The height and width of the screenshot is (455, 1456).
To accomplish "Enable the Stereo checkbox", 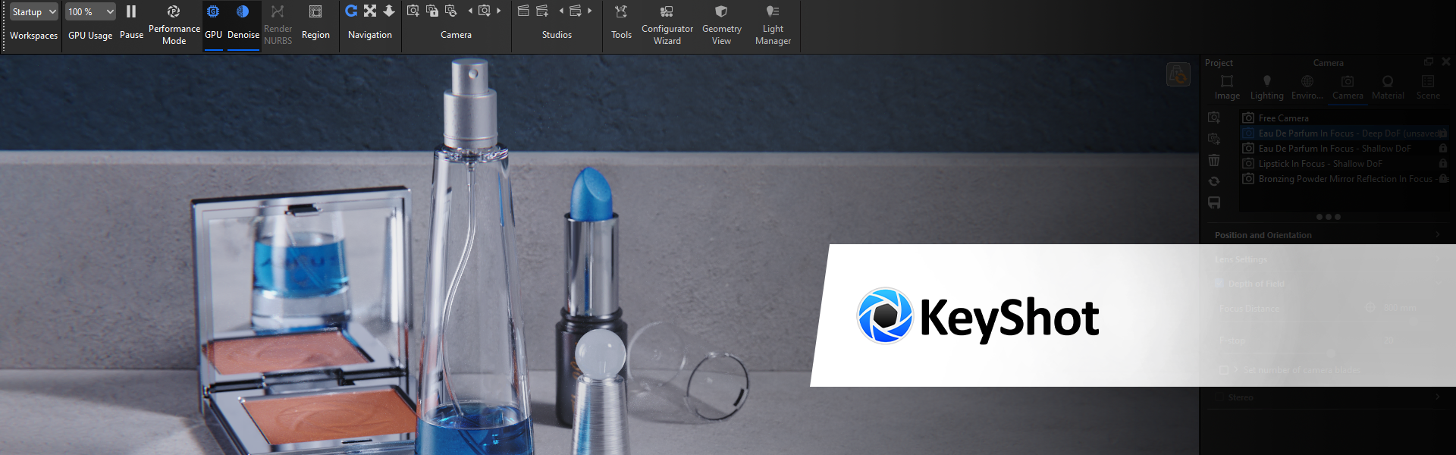I will point(1220,397).
